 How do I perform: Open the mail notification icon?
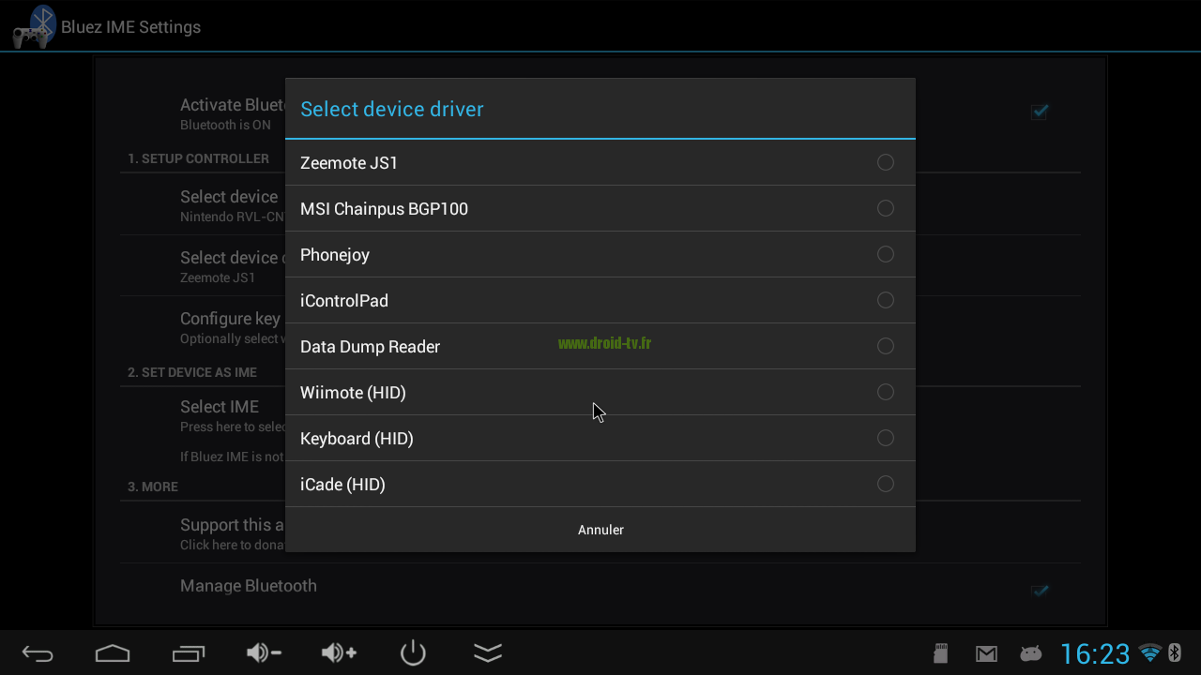[986, 654]
